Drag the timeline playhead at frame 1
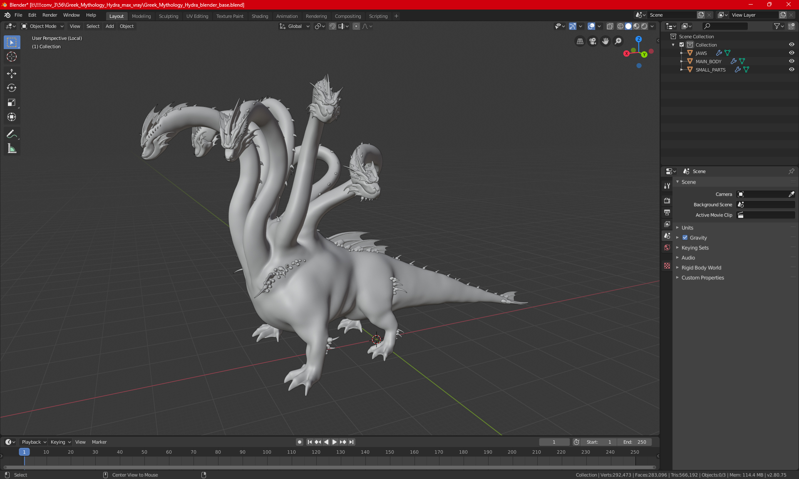 click(x=24, y=451)
